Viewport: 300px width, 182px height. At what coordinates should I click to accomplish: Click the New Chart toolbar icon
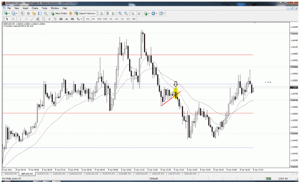[x=6, y=13]
